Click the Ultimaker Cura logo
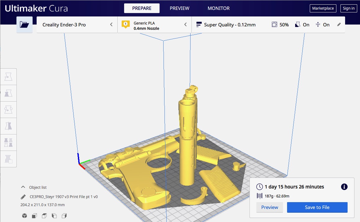 point(36,8)
